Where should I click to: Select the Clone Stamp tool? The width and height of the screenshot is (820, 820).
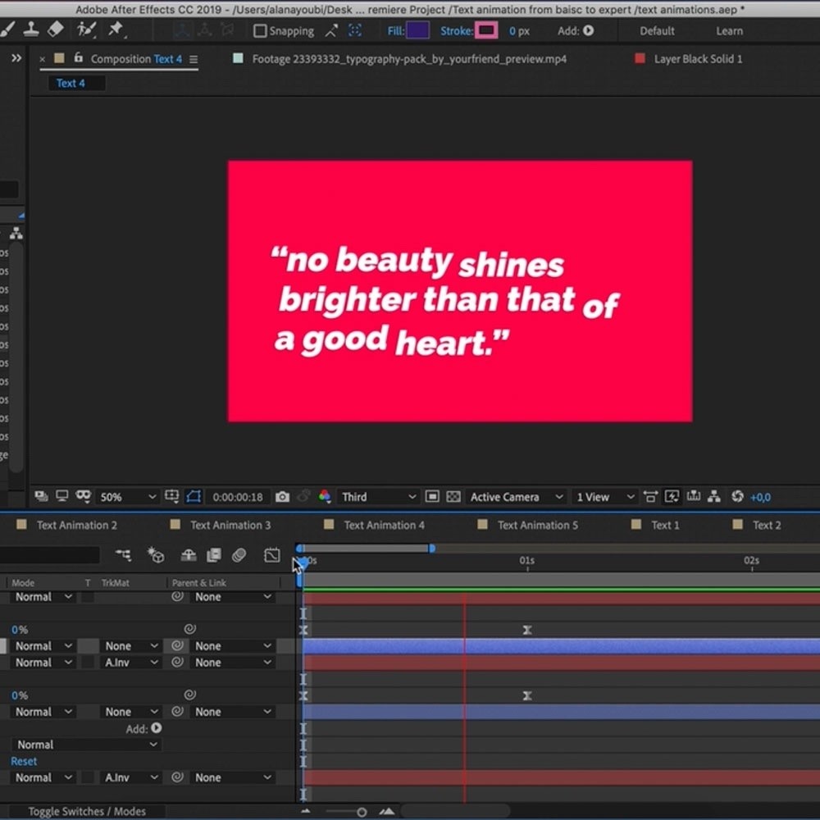point(31,30)
